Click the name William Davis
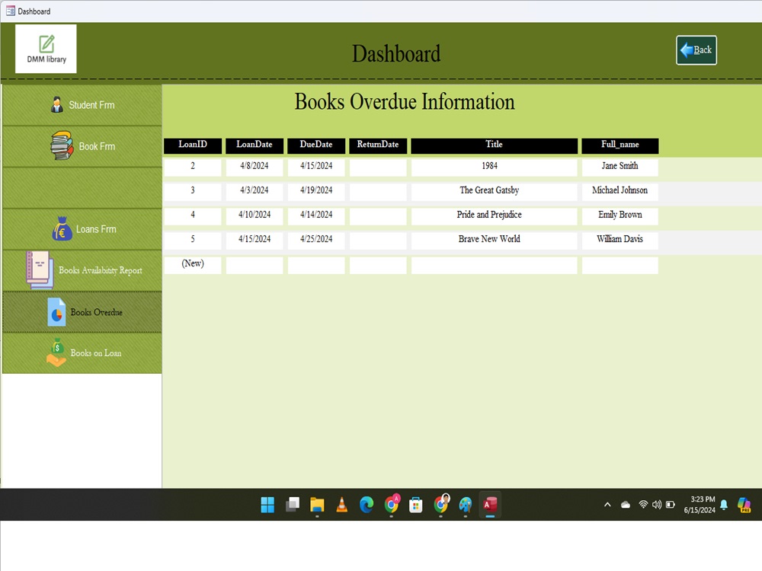This screenshot has width=762, height=571. point(620,240)
